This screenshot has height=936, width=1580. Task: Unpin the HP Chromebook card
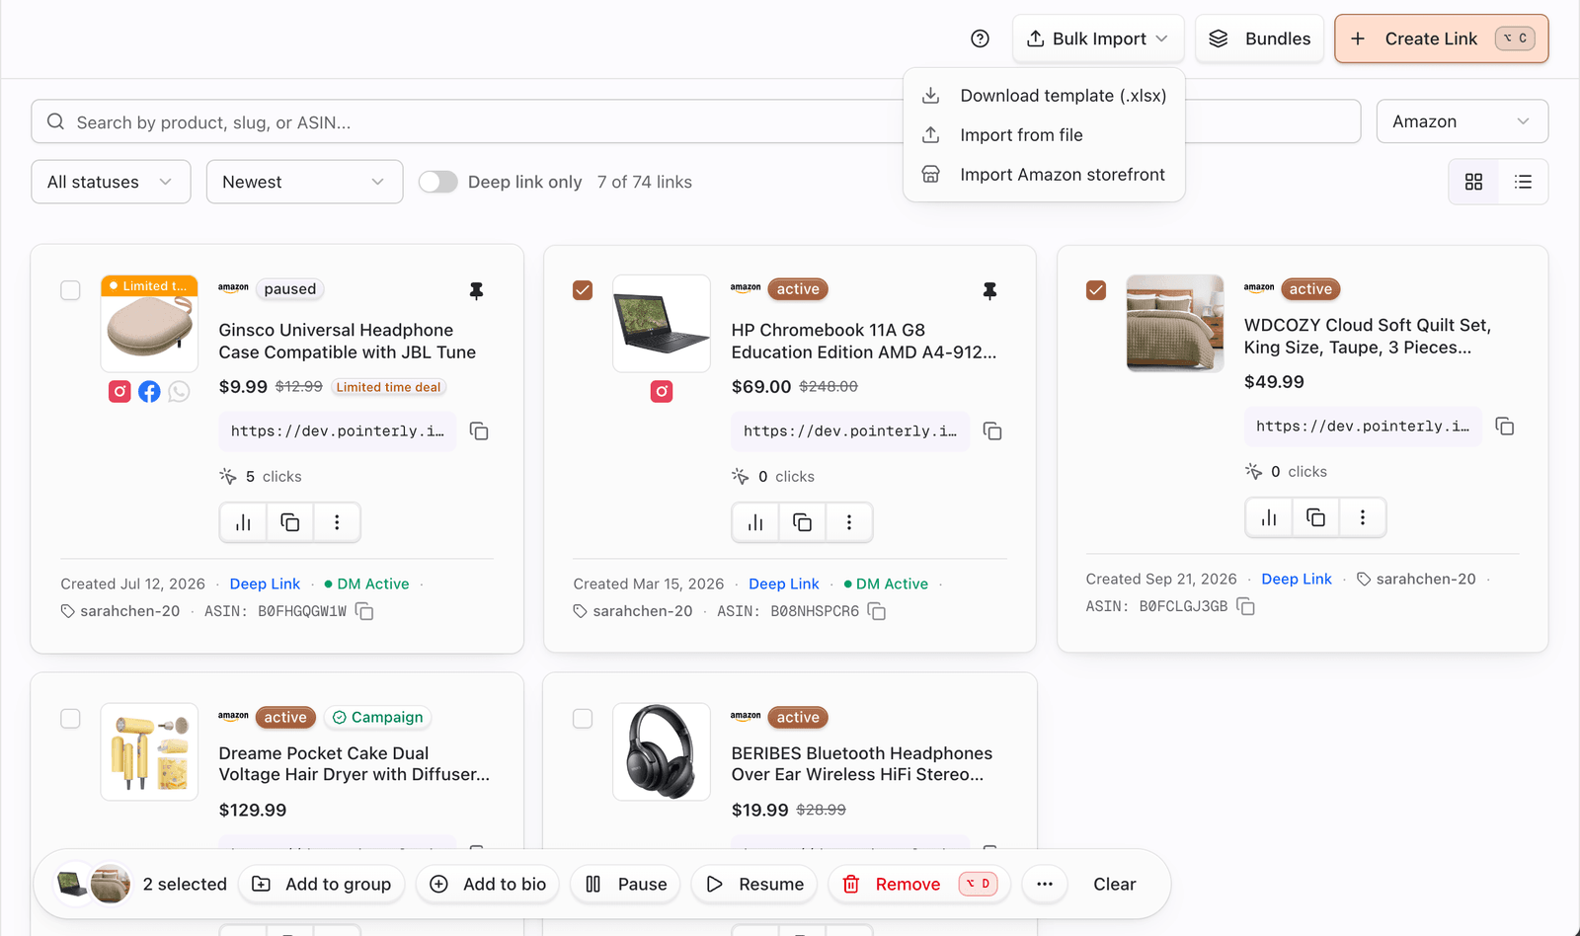pyautogui.click(x=989, y=290)
